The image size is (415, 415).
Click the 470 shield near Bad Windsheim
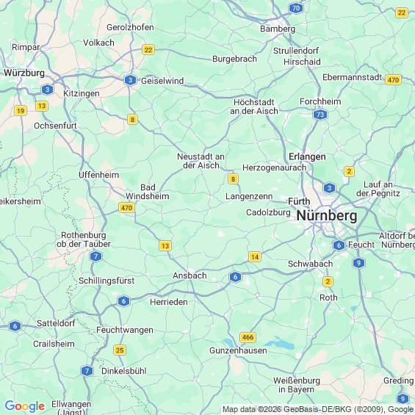126,207
